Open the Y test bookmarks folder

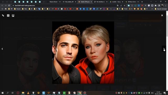(x=124, y=9)
